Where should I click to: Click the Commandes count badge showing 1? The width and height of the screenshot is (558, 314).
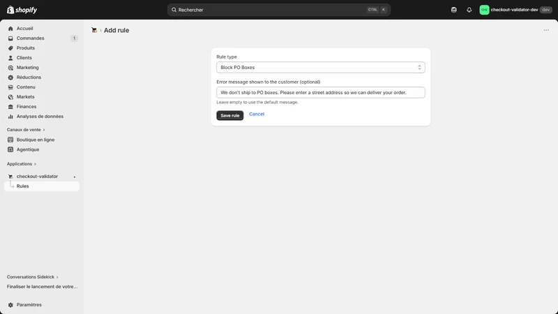tap(74, 38)
